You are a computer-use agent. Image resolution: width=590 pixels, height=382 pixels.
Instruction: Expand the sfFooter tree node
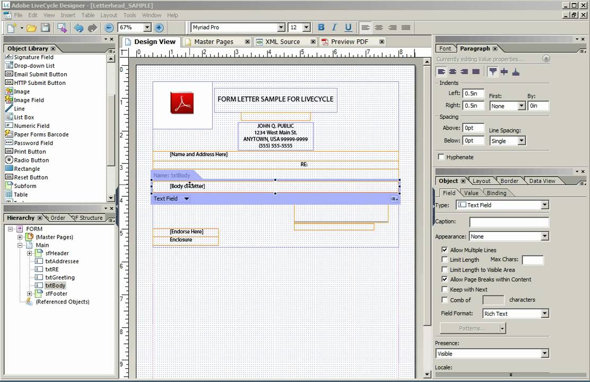tap(30, 293)
